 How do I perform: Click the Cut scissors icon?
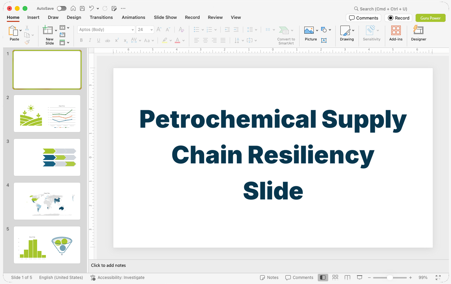(27, 28)
